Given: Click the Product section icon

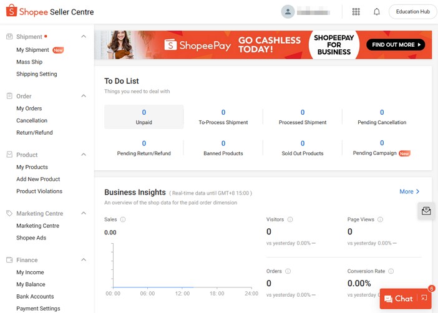Looking at the screenshot, I should click(9, 155).
